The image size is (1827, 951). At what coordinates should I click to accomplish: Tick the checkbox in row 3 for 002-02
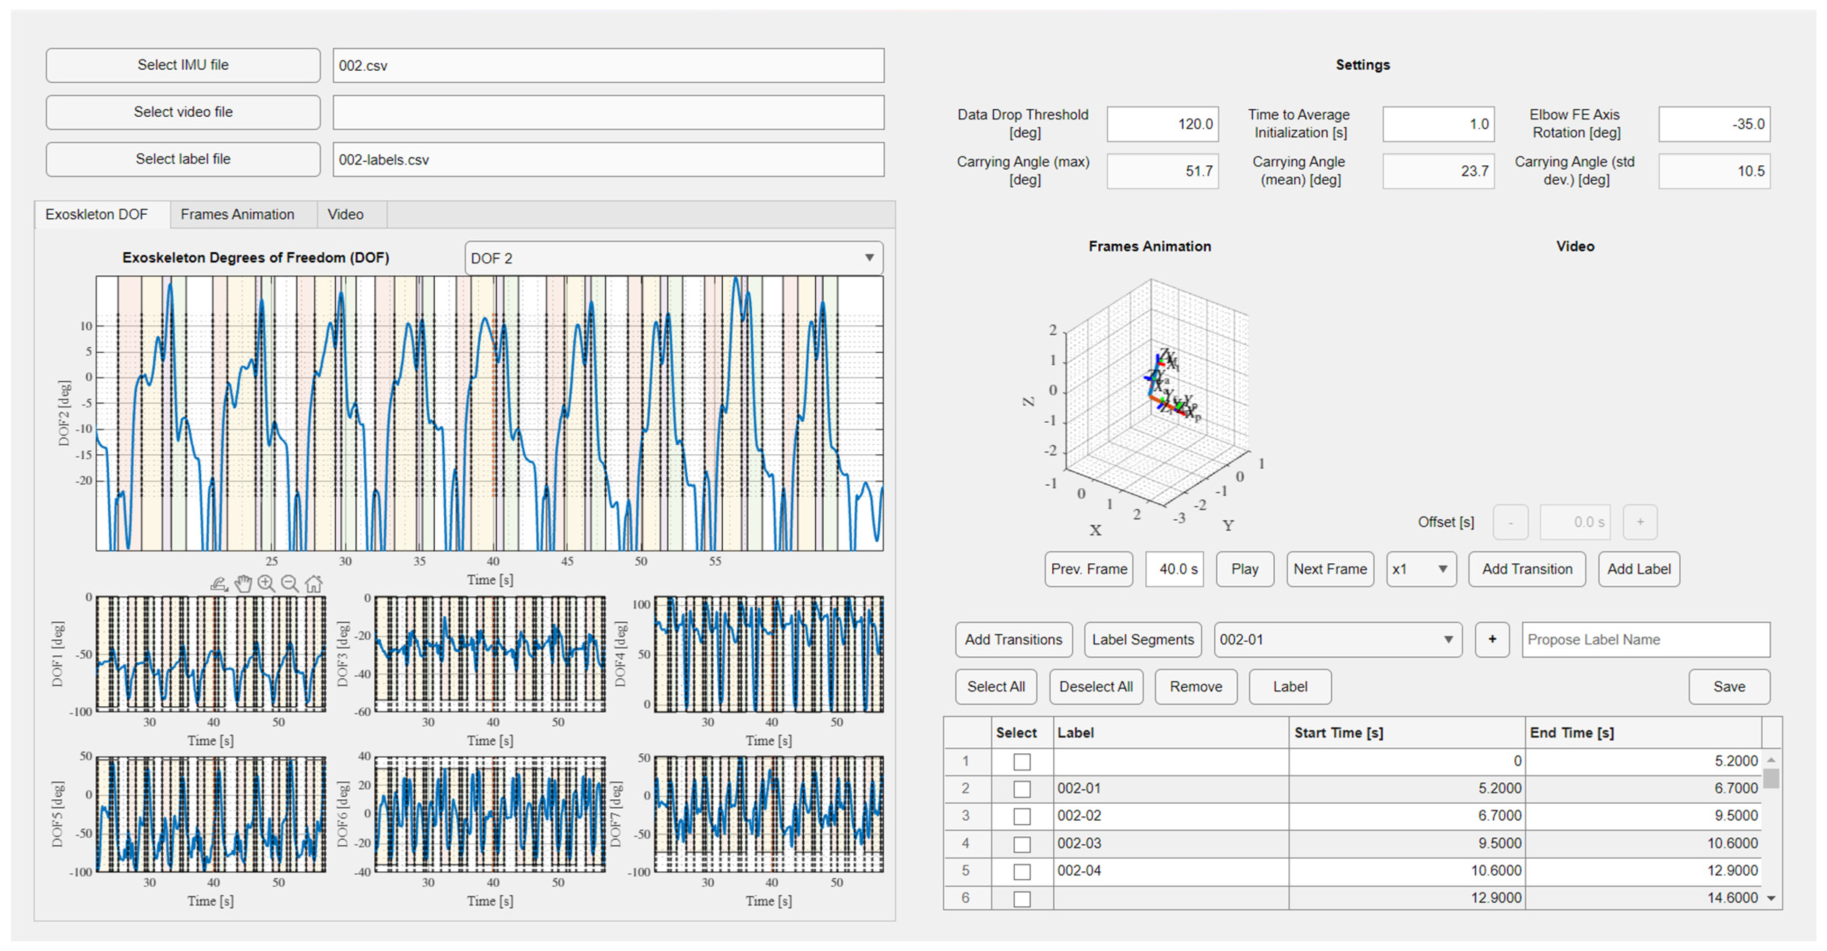pyautogui.click(x=1021, y=816)
